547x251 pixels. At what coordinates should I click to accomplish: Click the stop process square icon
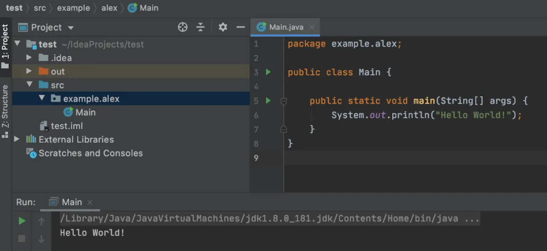[x=22, y=239]
